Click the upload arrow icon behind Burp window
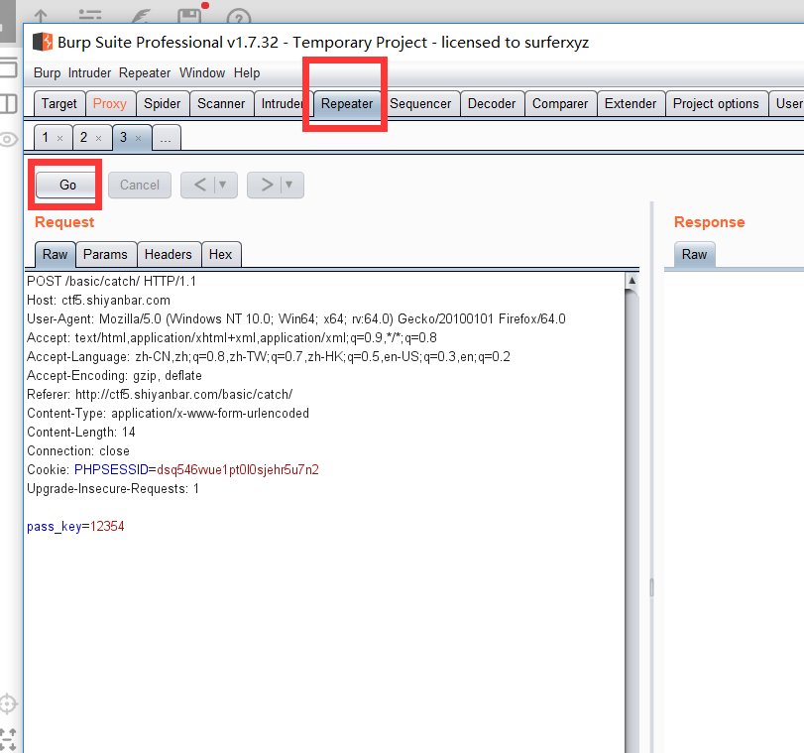 coord(41,17)
